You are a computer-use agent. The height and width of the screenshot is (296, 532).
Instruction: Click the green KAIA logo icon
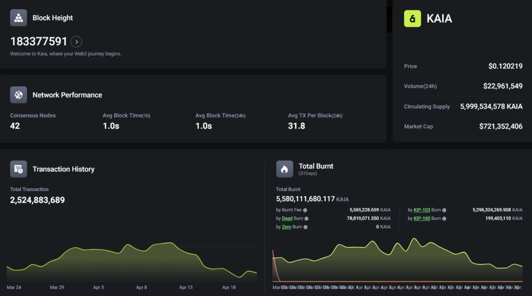pyautogui.click(x=412, y=19)
